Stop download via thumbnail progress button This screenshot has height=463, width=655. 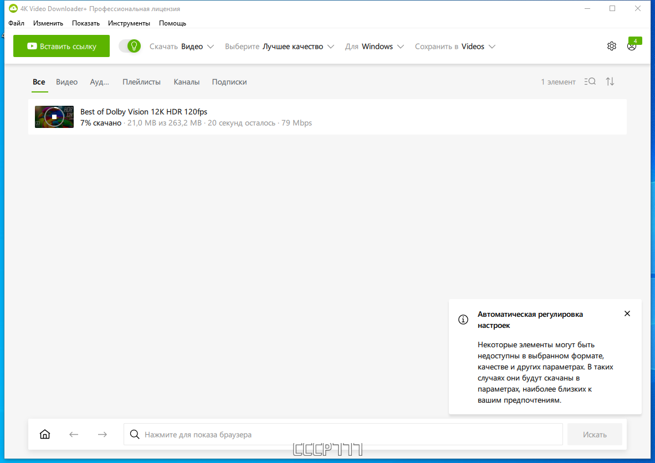[54, 117]
